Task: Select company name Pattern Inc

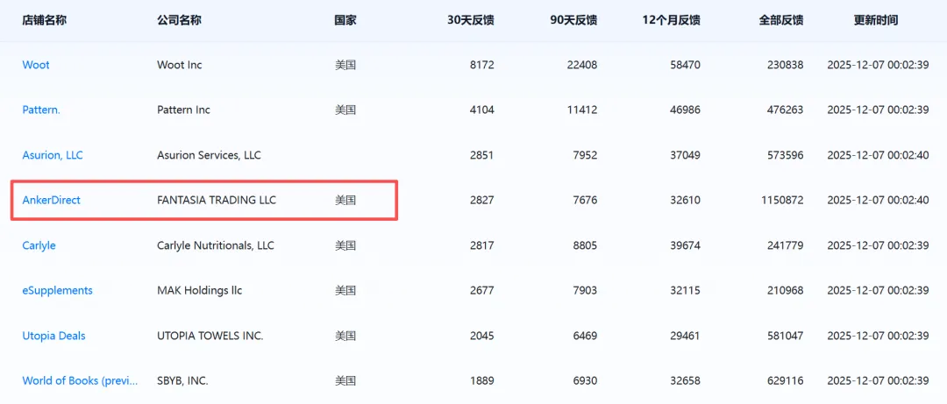Action: (x=183, y=110)
